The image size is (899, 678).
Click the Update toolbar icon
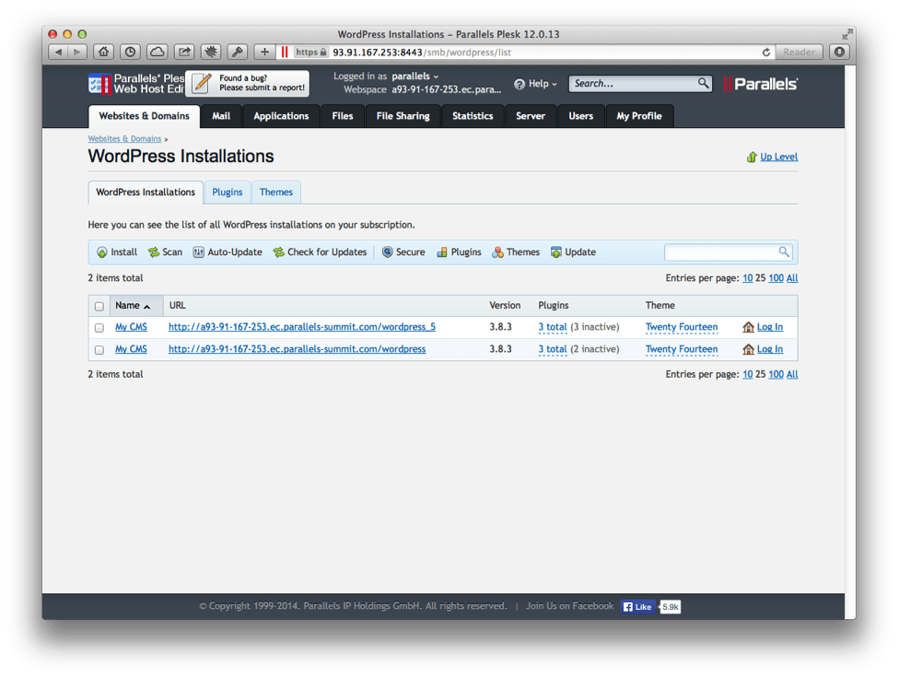tap(556, 252)
